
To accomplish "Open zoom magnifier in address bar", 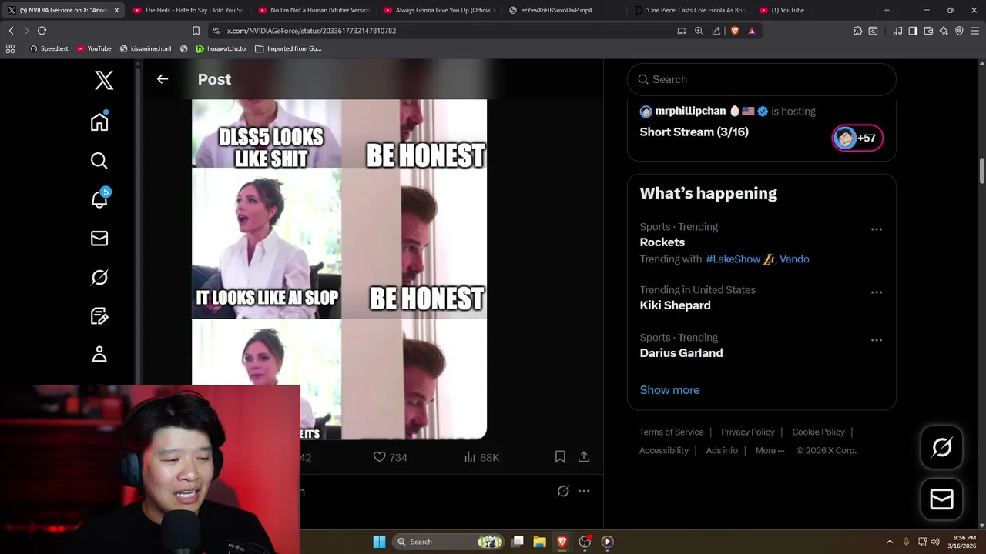I will (x=699, y=31).
